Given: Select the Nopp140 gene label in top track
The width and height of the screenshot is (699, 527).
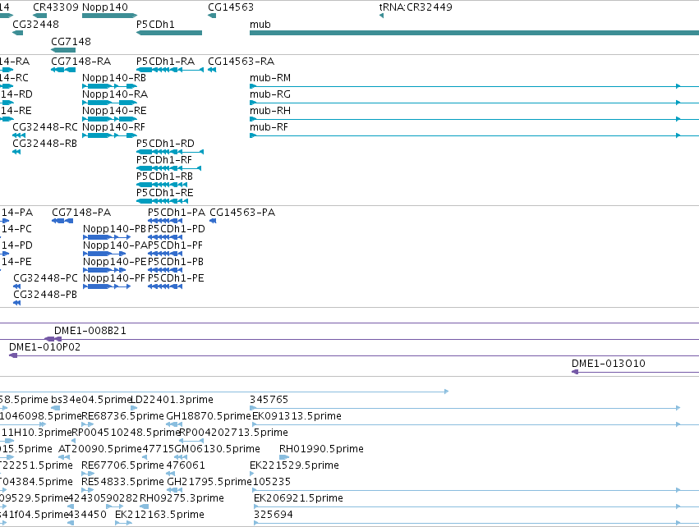Looking at the screenshot, I should coord(105,7).
